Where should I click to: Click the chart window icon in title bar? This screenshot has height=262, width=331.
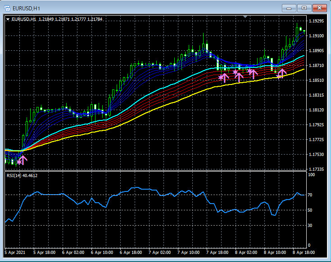(x=8, y=8)
